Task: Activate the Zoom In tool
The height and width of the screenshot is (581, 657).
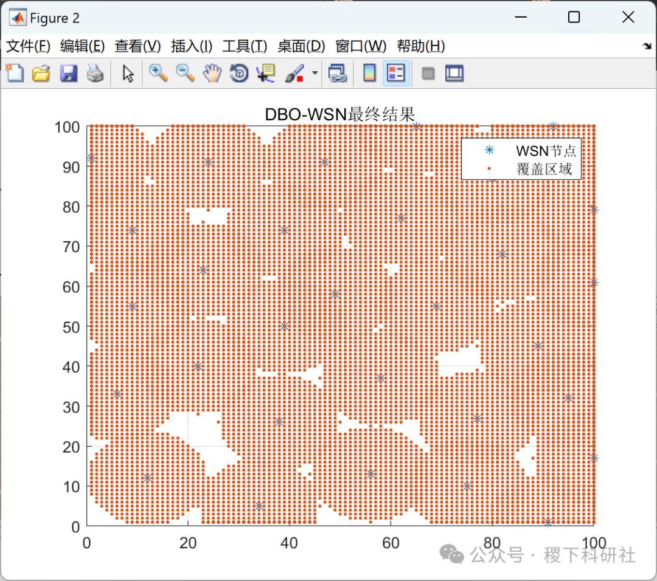Action: click(158, 74)
